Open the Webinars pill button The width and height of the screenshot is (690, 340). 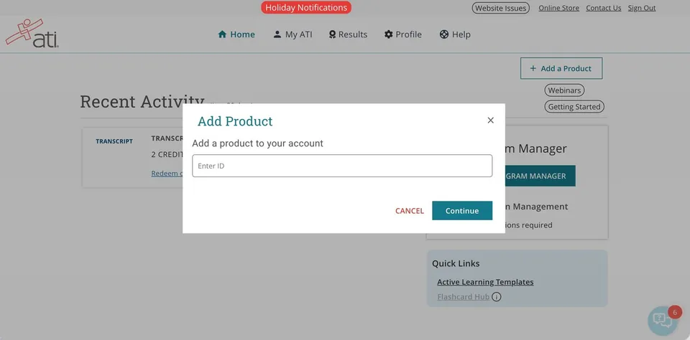(x=564, y=90)
